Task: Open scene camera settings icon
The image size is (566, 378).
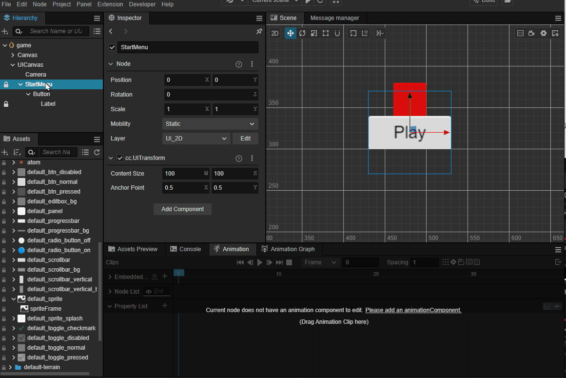Action: pos(531,33)
